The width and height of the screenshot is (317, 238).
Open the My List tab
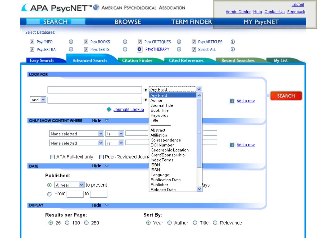pos(281,60)
